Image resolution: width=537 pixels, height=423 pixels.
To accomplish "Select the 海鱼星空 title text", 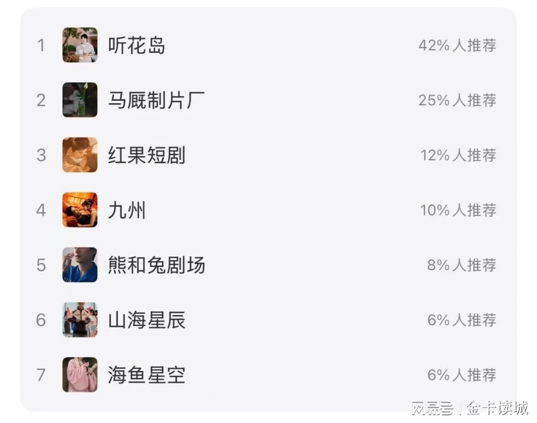I will coord(147,375).
